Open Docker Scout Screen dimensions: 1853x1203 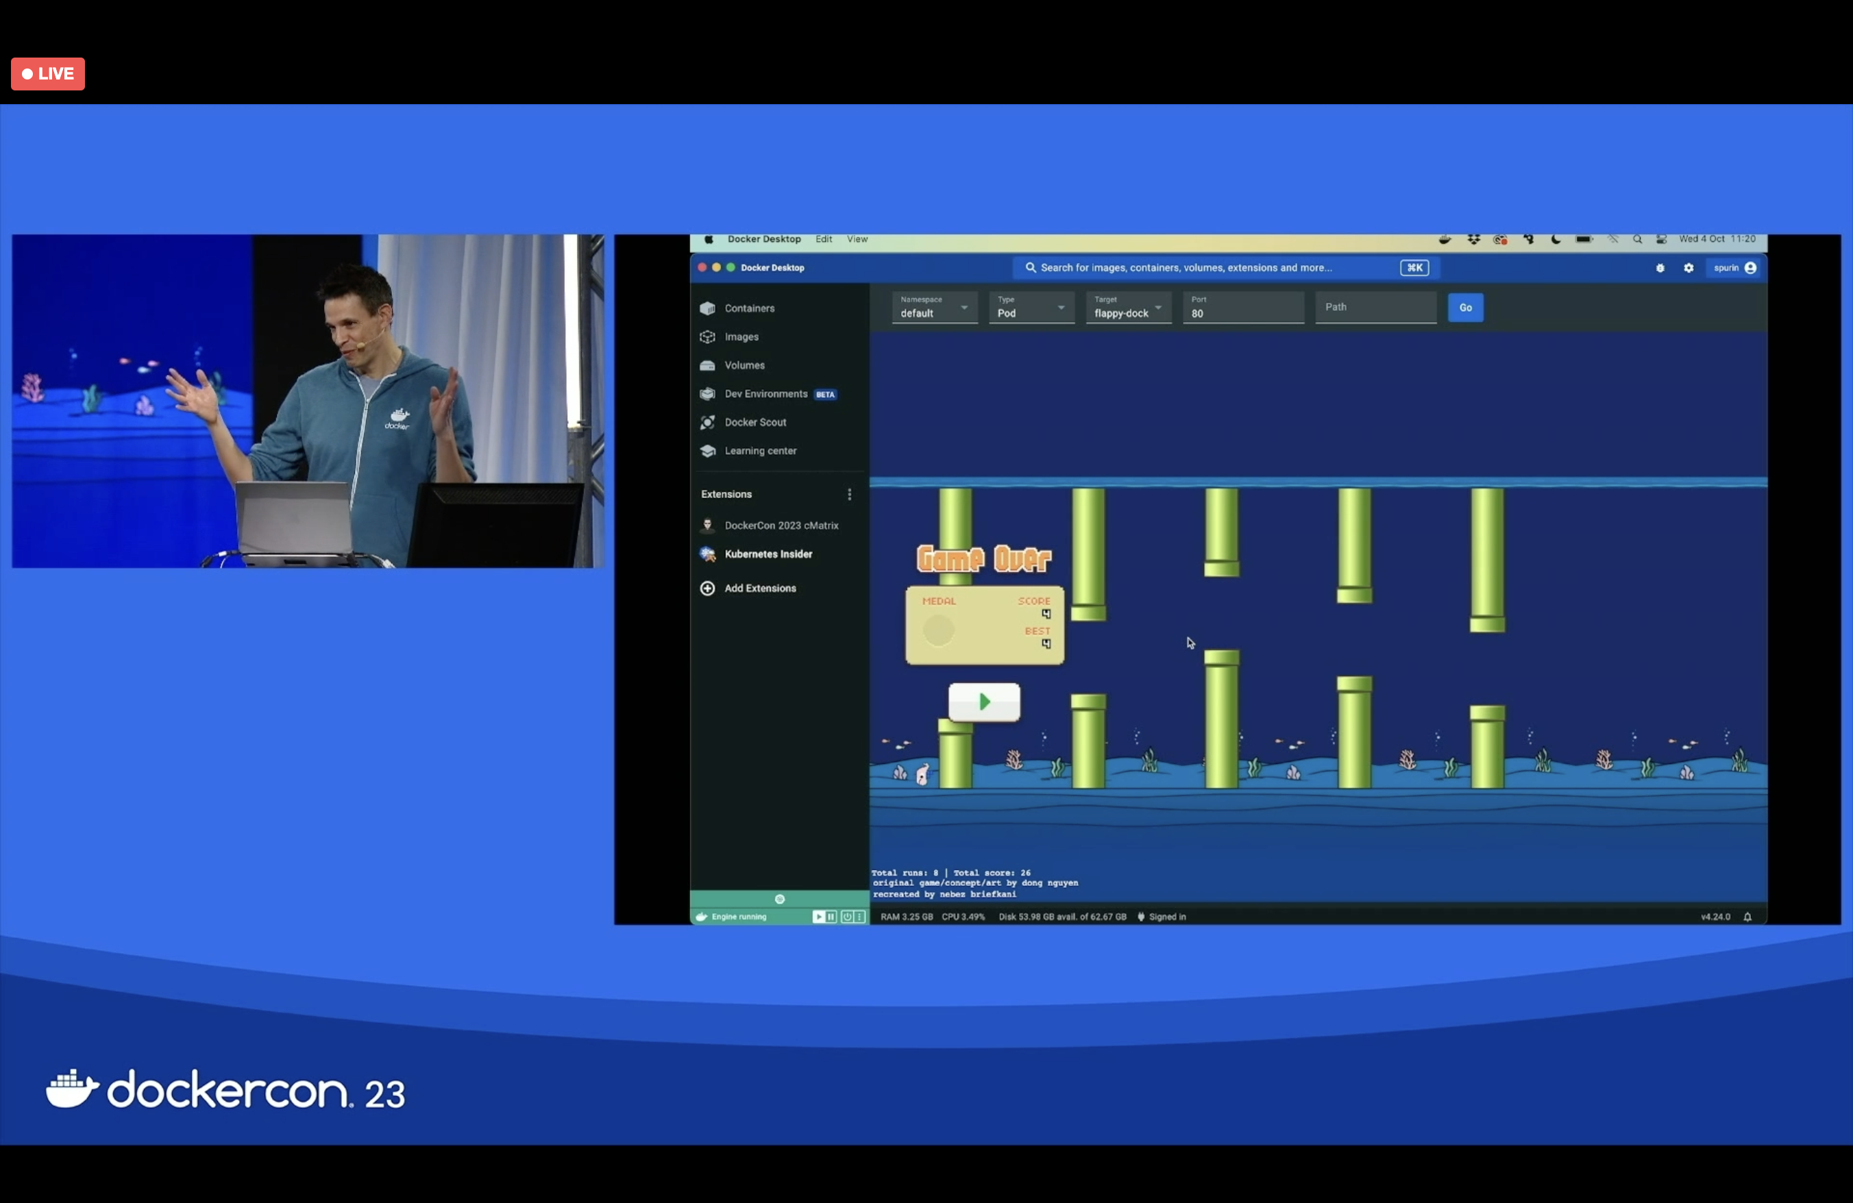pyautogui.click(x=779, y=422)
